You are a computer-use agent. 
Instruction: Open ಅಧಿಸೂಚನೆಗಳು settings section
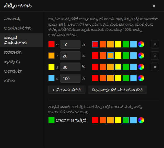[x=21, y=28]
